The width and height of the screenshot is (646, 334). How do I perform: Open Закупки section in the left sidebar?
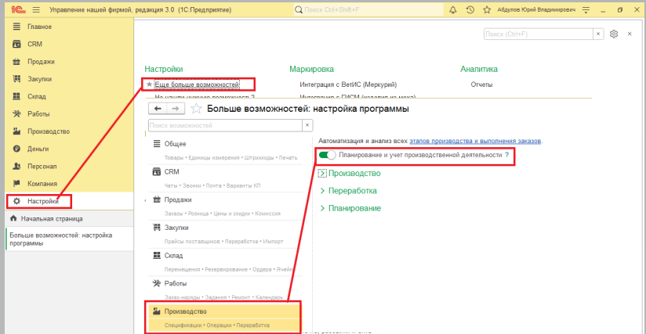39,79
